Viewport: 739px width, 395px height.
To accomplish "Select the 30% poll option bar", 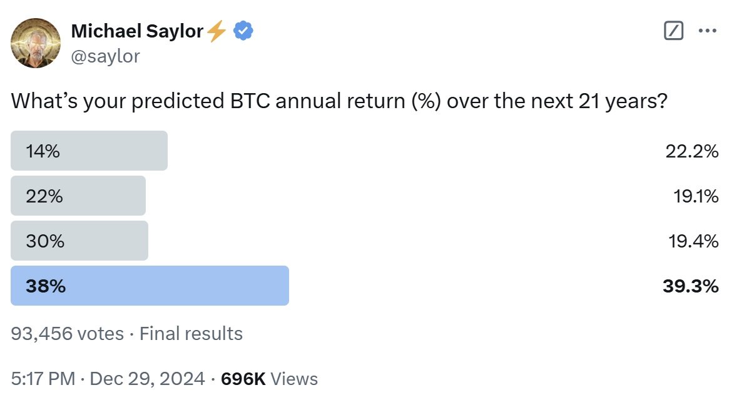I will click(x=79, y=241).
